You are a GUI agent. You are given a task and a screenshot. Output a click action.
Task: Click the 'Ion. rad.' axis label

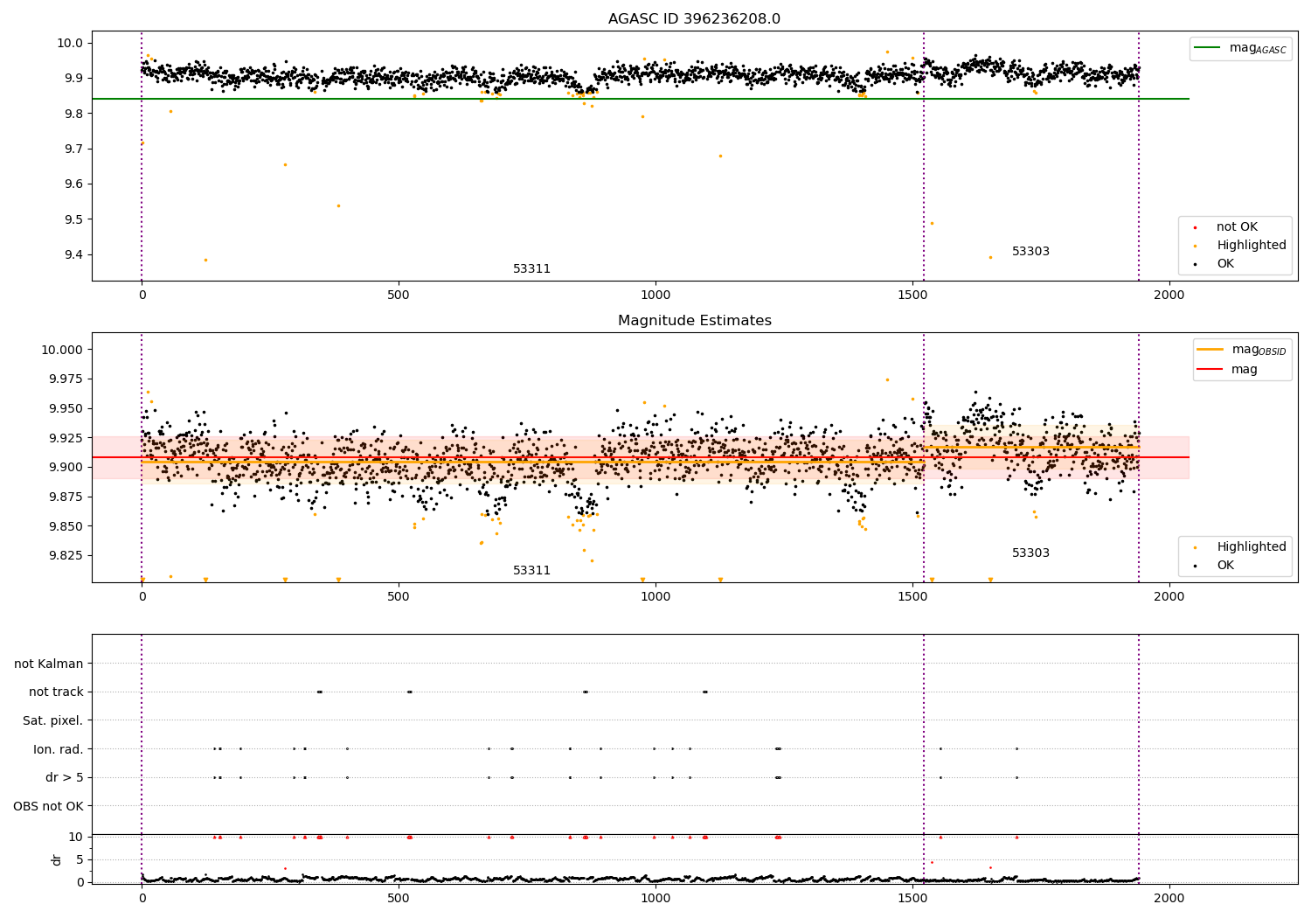coord(59,749)
